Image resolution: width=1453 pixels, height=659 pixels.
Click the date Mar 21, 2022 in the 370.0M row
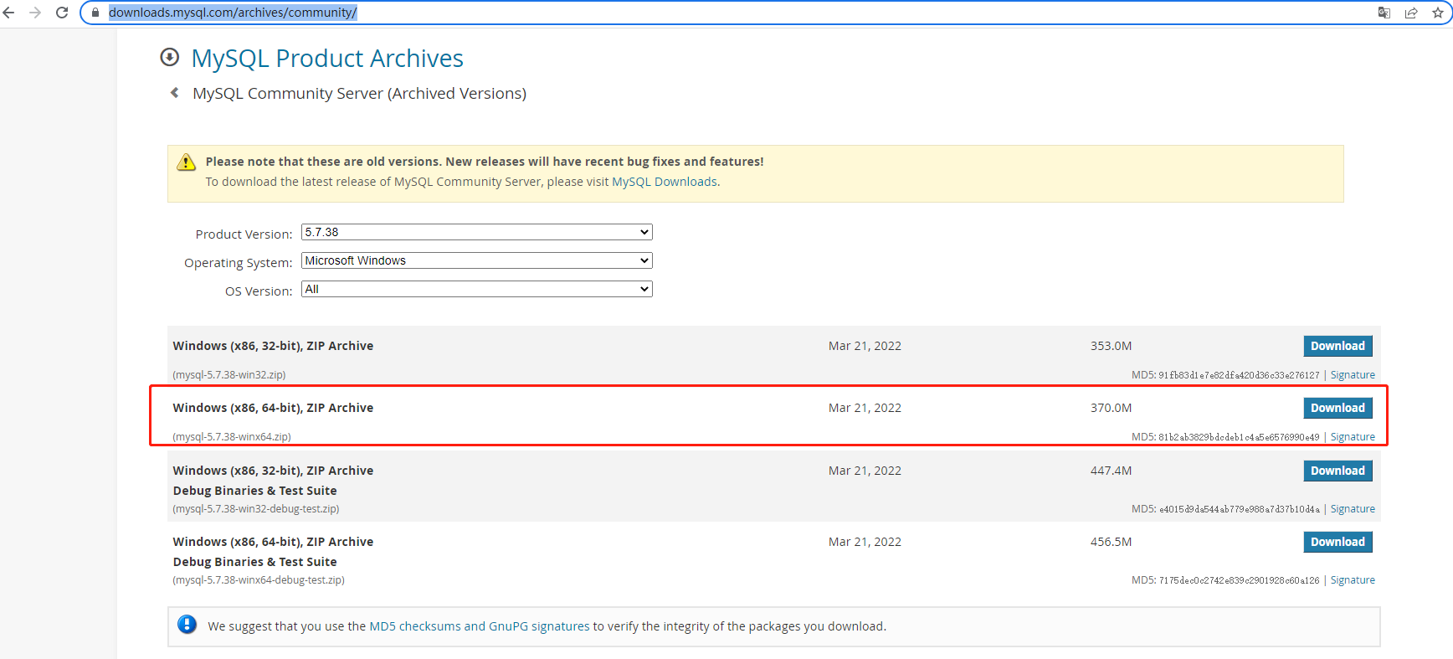pos(865,408)
